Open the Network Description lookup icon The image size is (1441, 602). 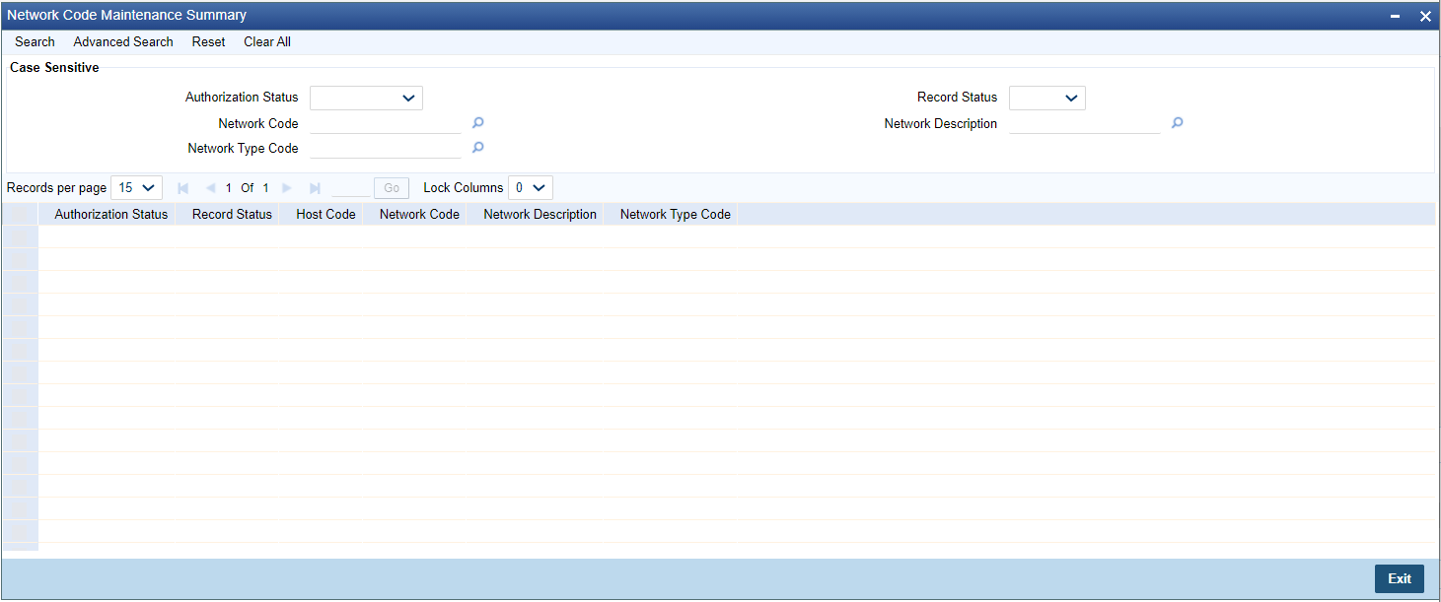coord(1177,123)
